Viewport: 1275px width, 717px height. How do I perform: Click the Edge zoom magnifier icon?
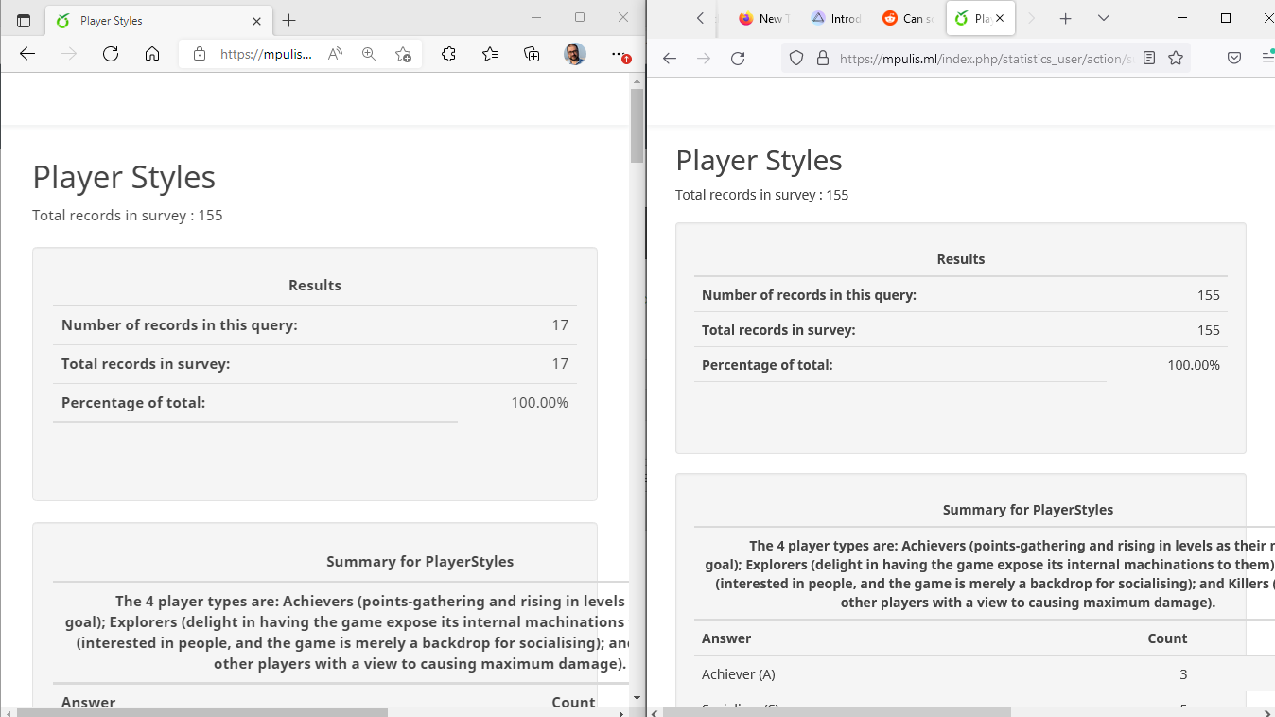pyautogui.click(x=369, y=54)
